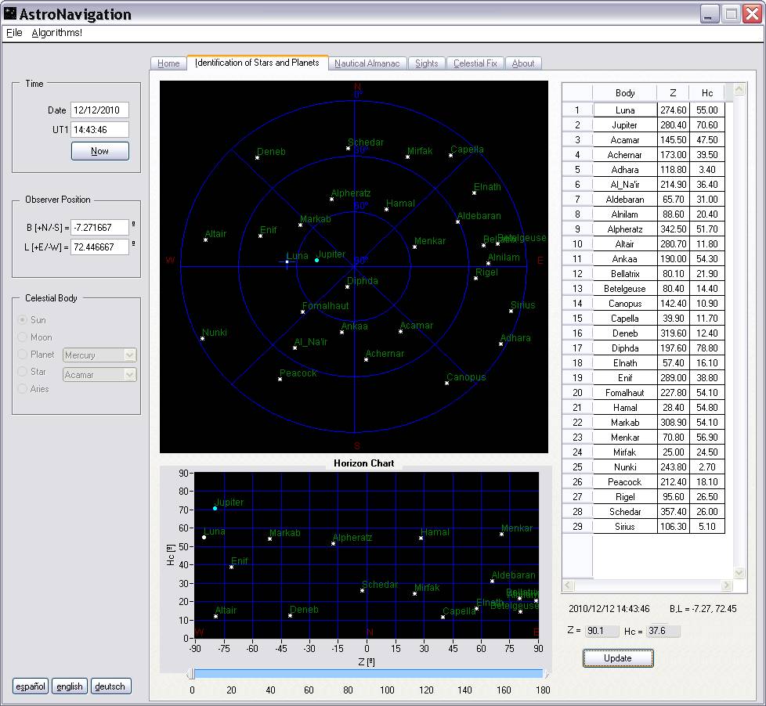This screenshot has height=706, width=766.
Task: Select the Moon radio button
Action: [22, 337]
